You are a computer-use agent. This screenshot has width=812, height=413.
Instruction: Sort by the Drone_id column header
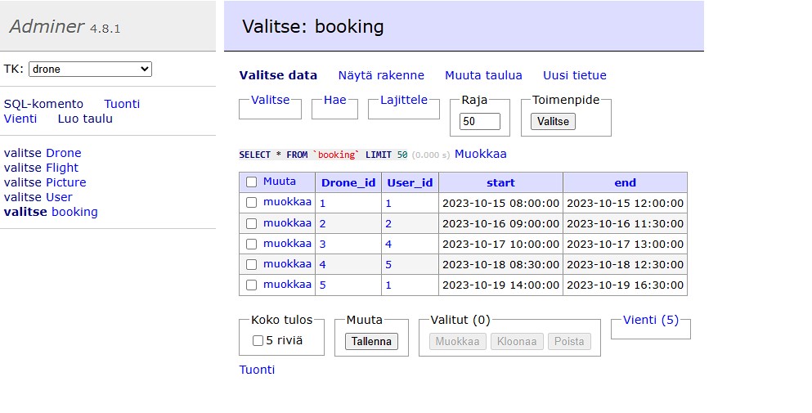pos(348,182)
